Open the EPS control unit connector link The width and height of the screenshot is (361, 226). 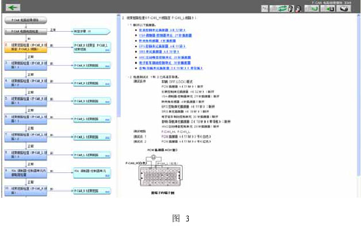[x=162, y=46]
